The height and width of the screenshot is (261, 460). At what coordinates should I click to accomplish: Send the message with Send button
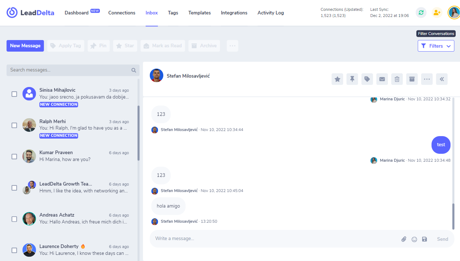(x=442, y=239)
